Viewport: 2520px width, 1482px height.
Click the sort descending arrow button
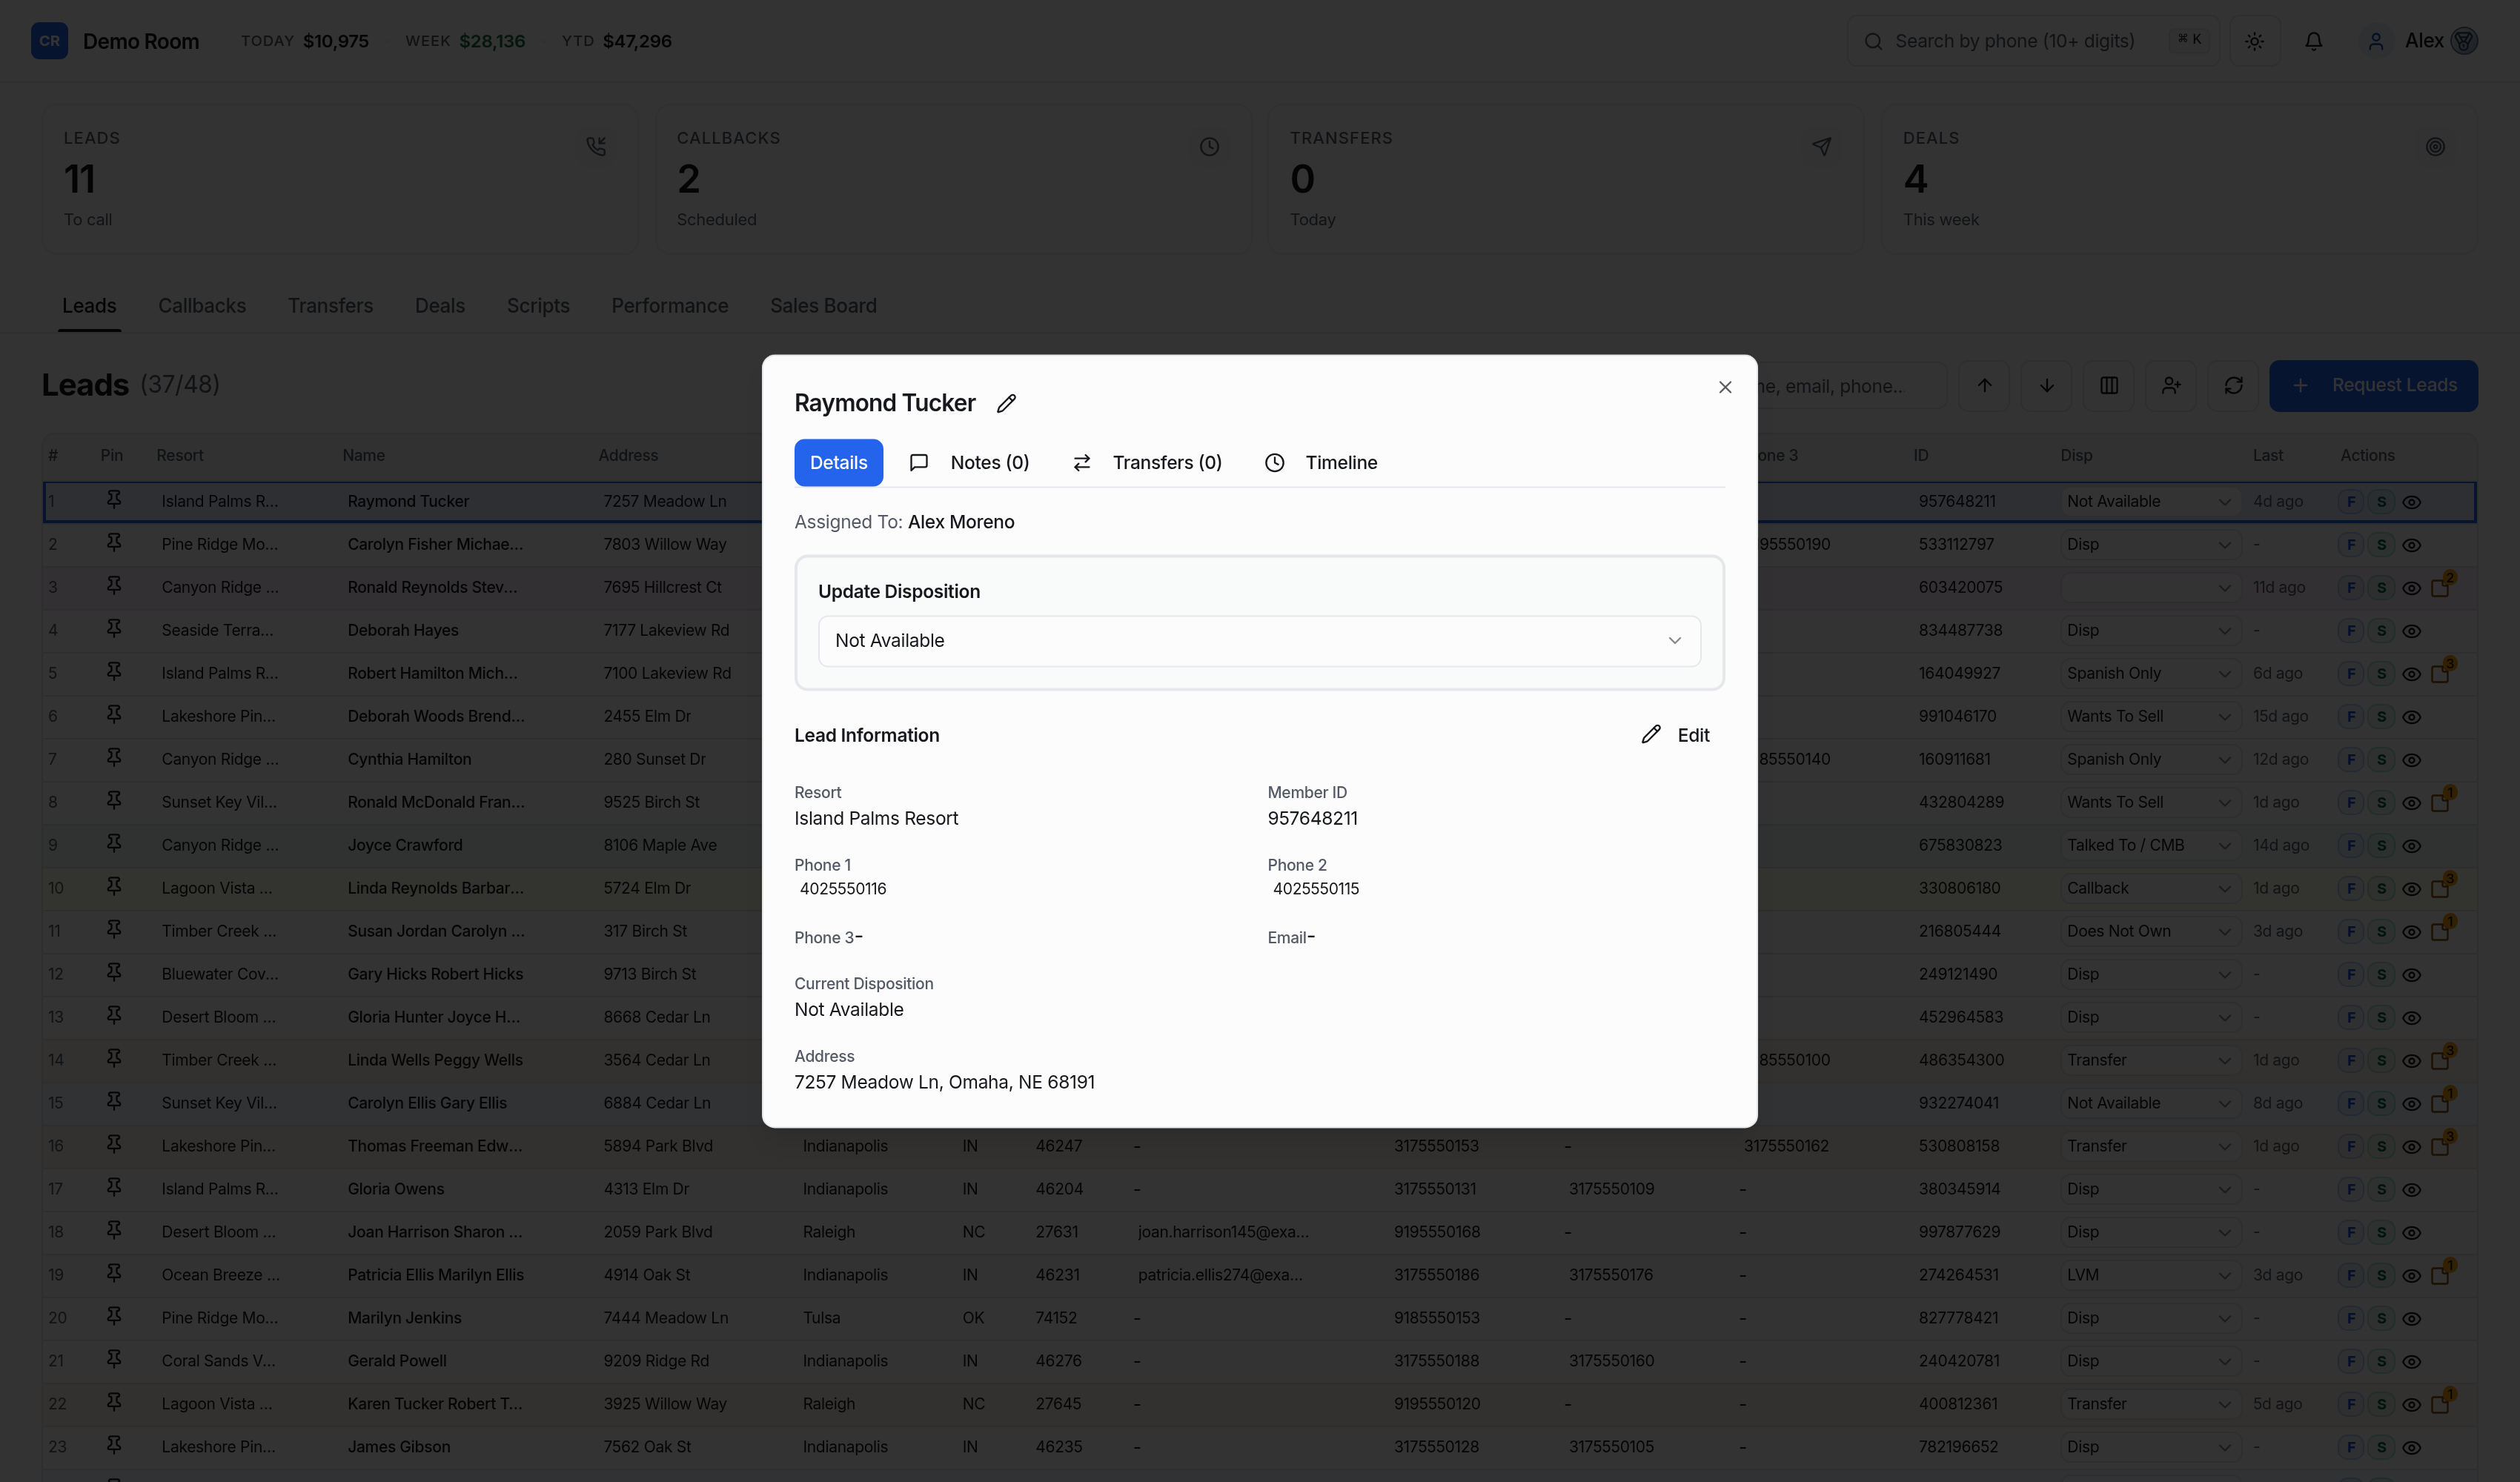pos(2047,385)
